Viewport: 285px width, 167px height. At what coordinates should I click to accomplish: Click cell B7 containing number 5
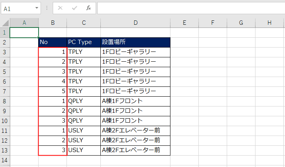53,91
